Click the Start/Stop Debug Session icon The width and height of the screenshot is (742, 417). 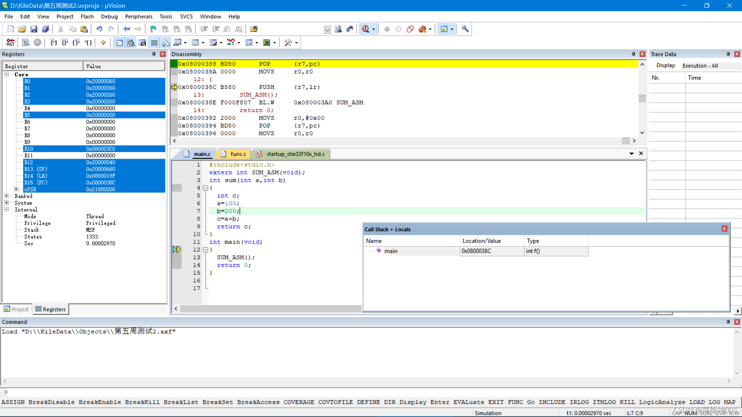click(365, 29)
